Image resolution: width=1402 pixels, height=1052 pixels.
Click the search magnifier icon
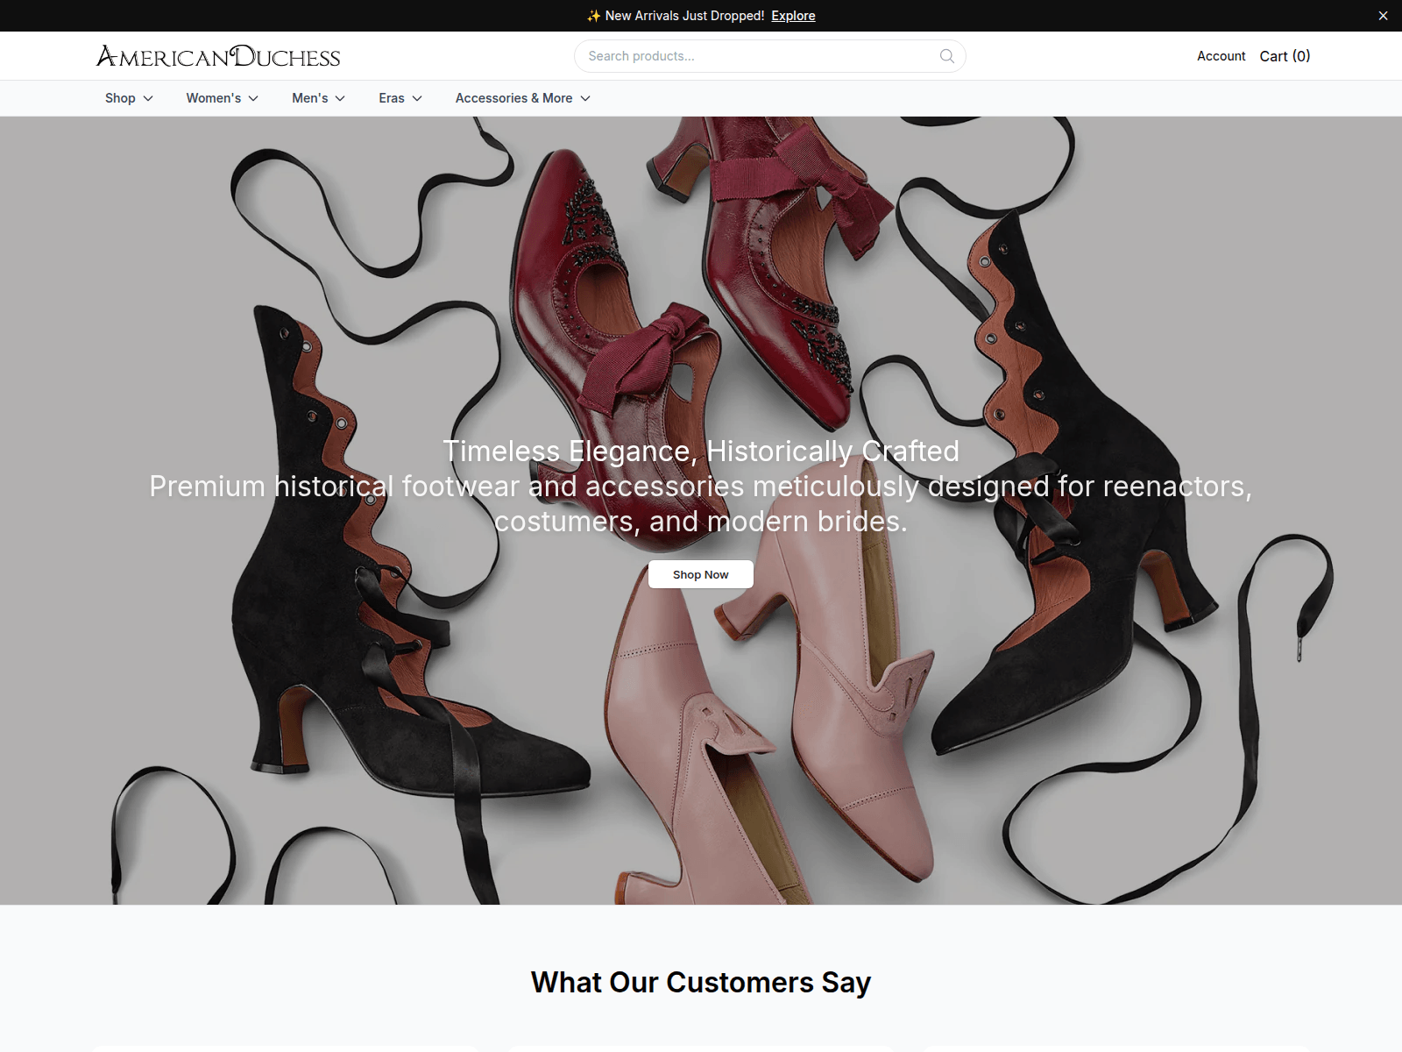pyautogui.click(x=946, y=56)
